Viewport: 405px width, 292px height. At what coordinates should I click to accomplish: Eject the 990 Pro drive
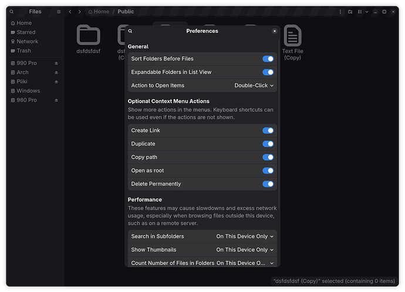pos(56,63)
